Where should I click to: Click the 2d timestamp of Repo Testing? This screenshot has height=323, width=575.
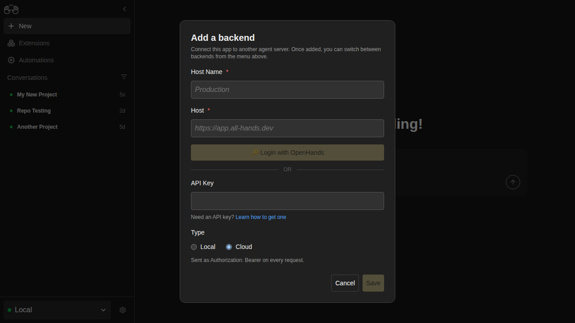pos(122,111)
